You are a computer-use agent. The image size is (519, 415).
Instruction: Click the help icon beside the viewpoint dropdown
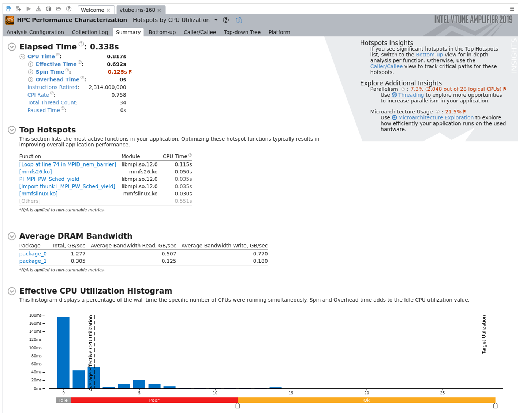tap(226, 20)
